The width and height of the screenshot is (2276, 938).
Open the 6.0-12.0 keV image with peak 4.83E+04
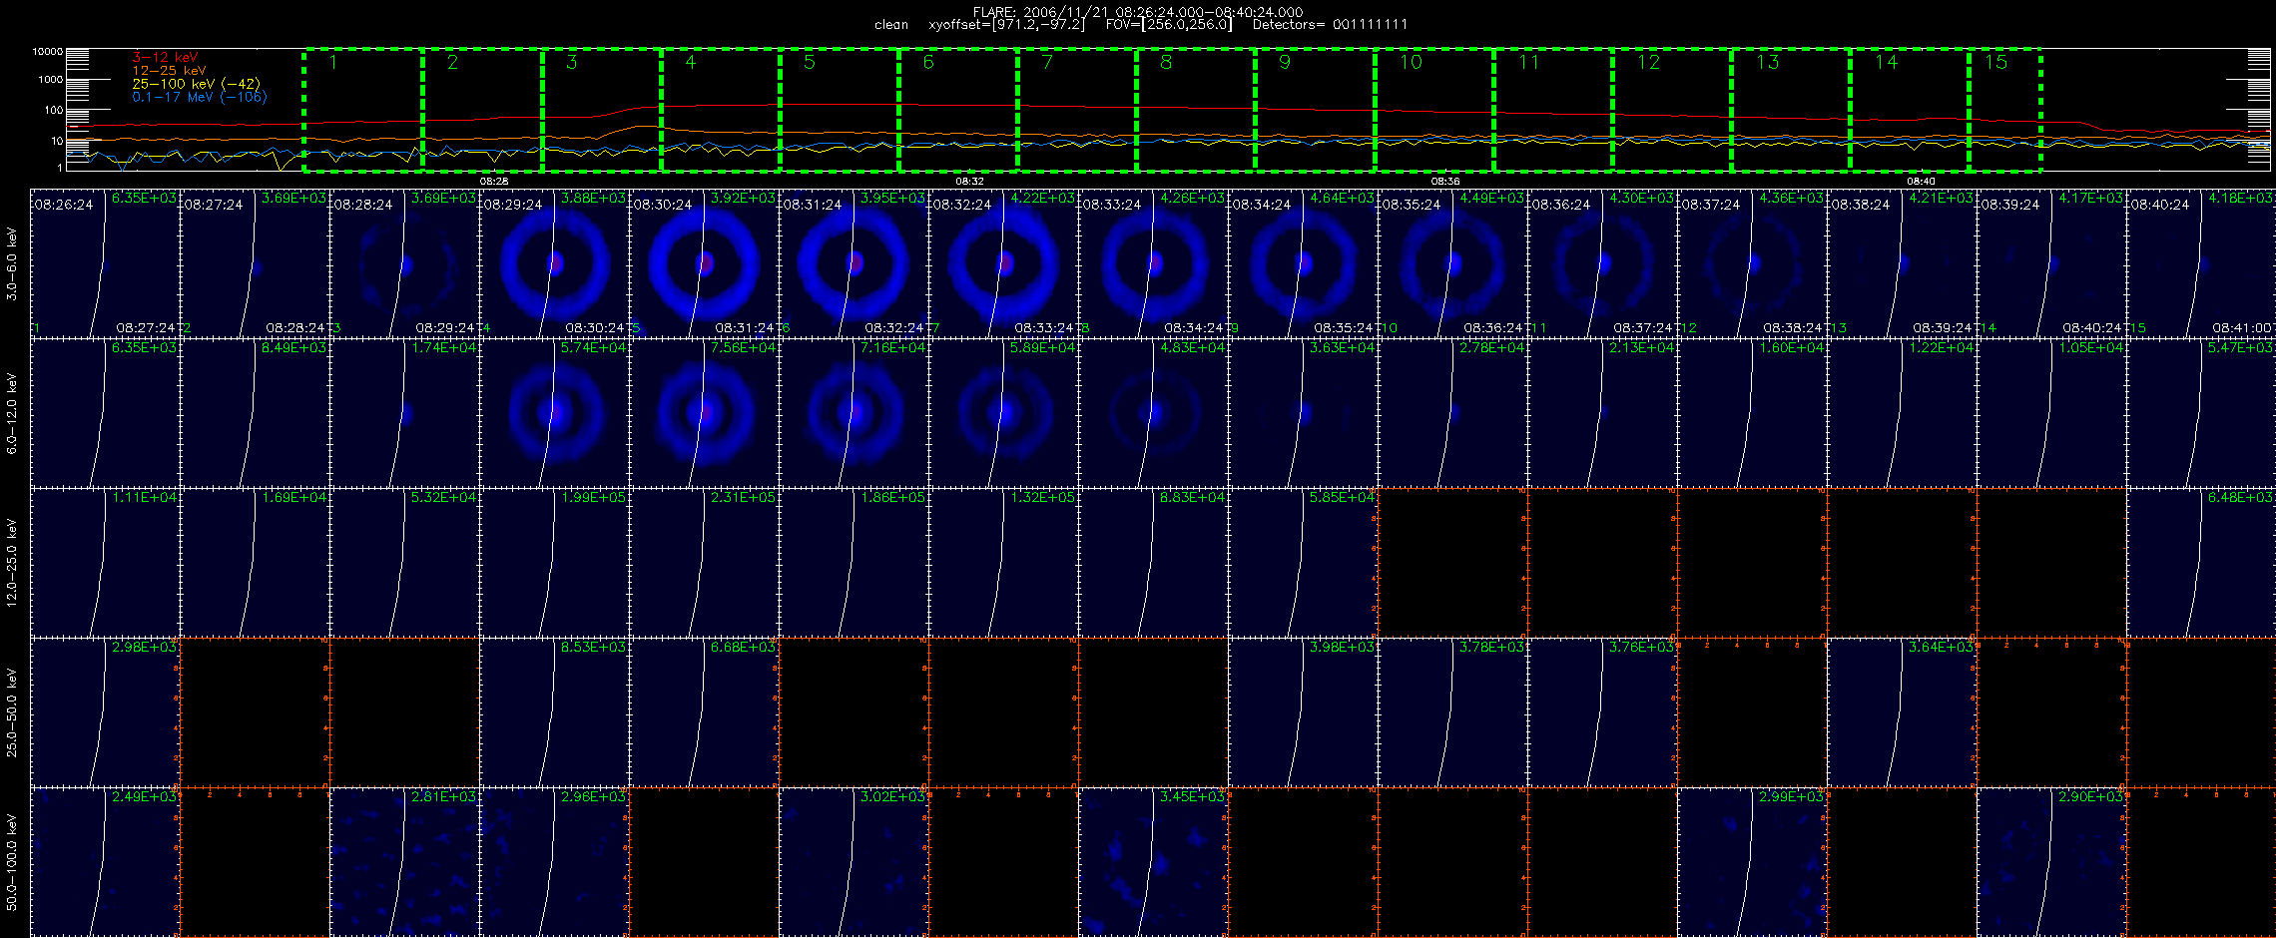(x=1153, y=413)
